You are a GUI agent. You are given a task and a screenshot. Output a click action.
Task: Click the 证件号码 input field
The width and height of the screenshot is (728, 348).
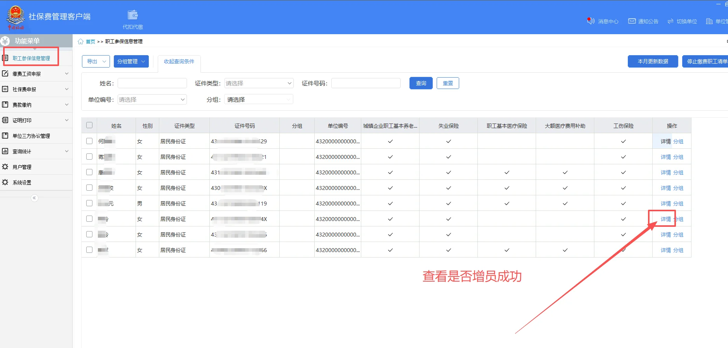tap(366, 83)
